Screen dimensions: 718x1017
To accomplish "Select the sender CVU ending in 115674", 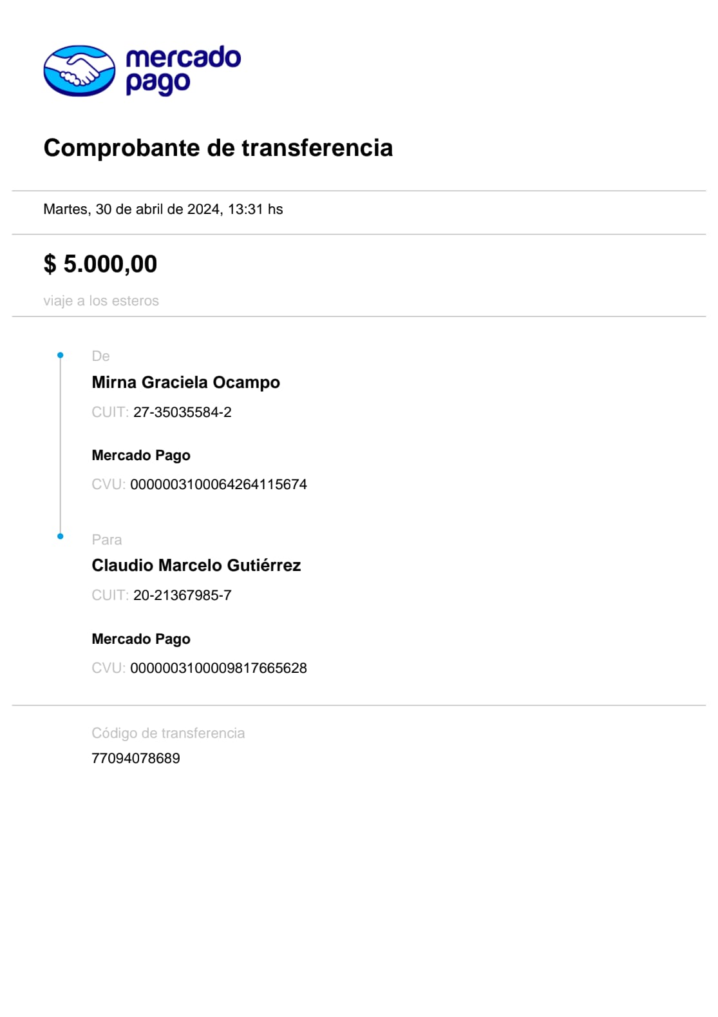I will (x=218, y=485).
